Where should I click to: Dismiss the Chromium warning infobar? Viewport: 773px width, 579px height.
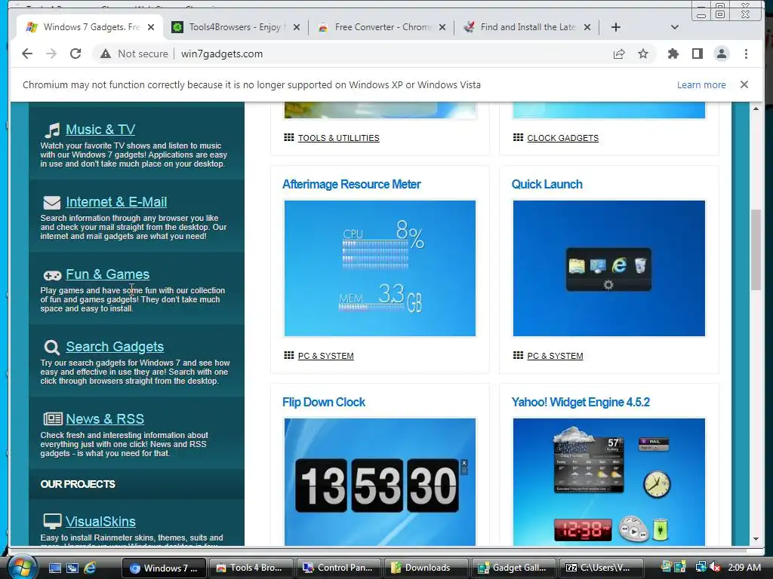pyautogui.click(x=744, y=84)
